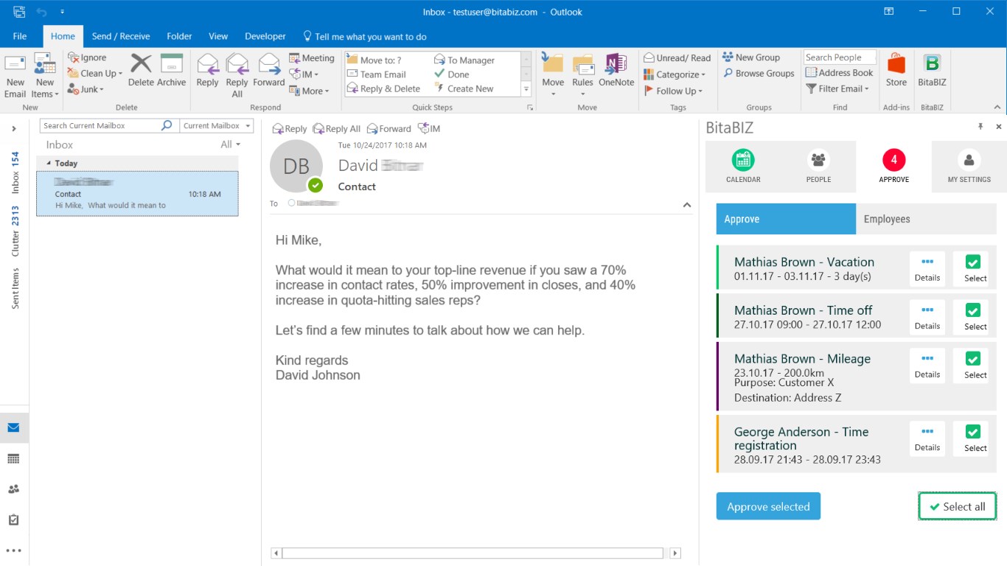This screenshot has height=566, width=1007.
Task: Open BitaBIZ Calendar section
Action: (x=743, y=166)
